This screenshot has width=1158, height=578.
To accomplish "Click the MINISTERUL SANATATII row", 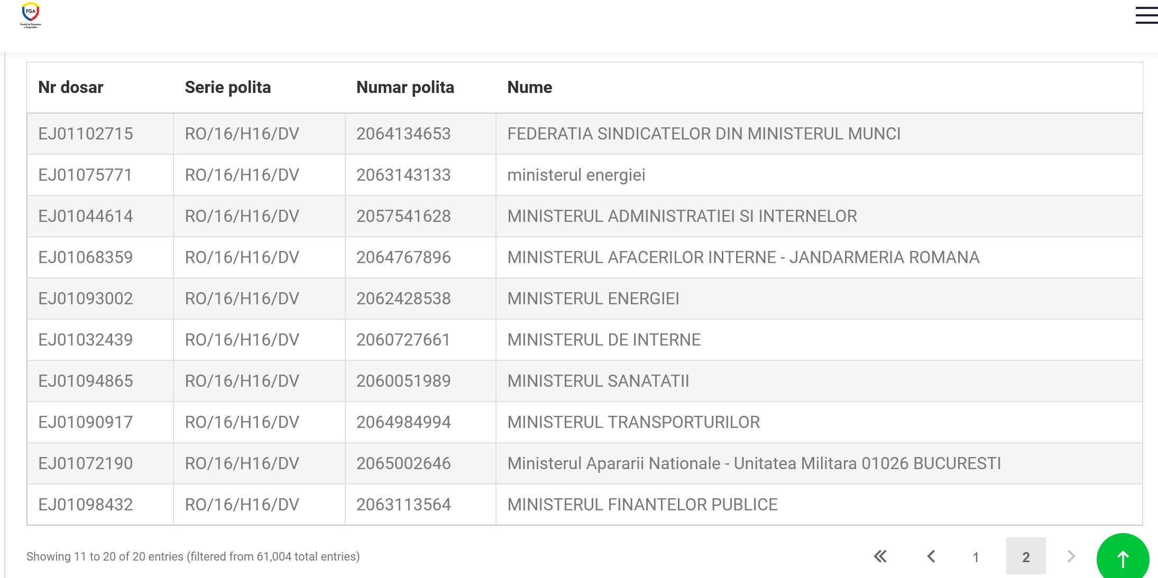I will pyautogui.click(x=598, y=381).
